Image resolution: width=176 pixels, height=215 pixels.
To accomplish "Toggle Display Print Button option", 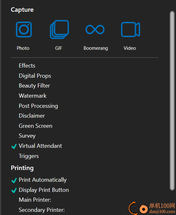I will tap(44, 190).
